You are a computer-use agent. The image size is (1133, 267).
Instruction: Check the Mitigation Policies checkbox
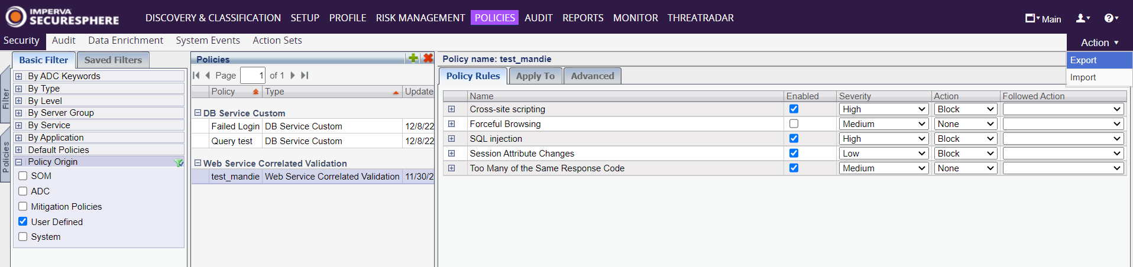(23, 206)
